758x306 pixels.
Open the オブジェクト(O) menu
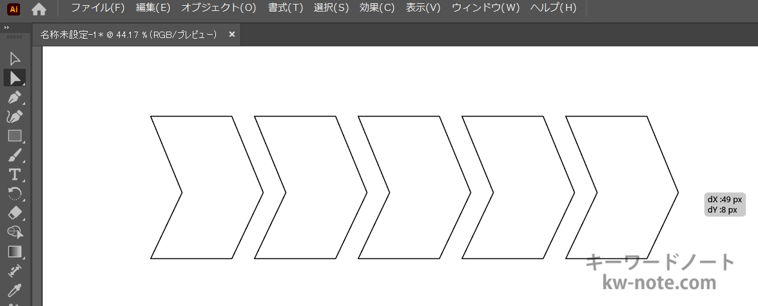point(219,8)
